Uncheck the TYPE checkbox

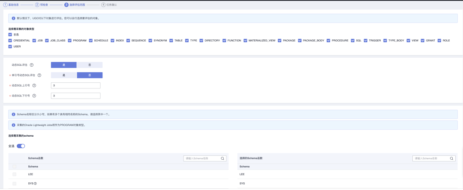click(x=187, y=41)
